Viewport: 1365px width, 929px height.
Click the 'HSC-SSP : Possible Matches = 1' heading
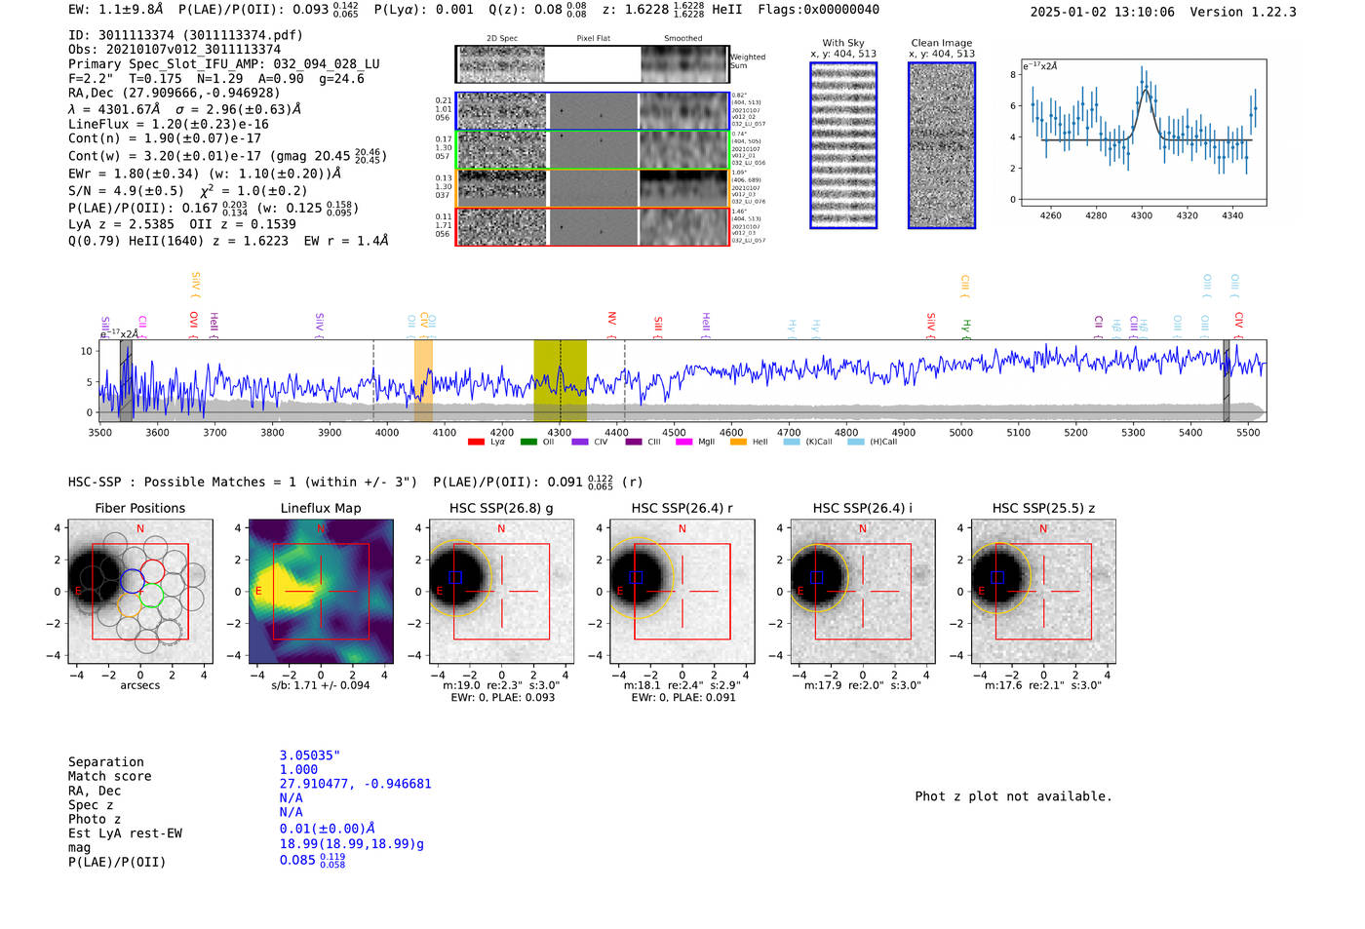182,482
